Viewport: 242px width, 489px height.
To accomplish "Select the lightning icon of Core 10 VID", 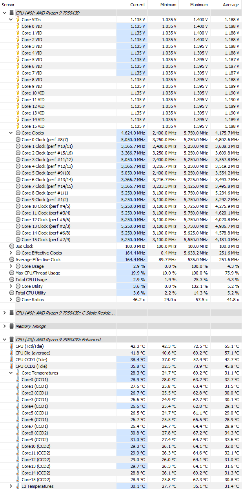I will coord(18,93).
